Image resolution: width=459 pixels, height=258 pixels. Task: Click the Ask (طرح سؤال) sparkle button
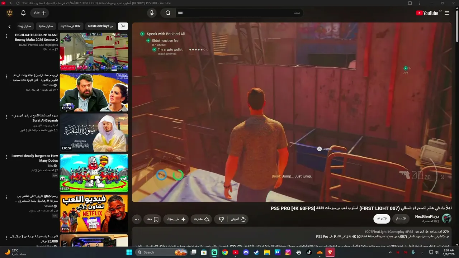point(176,219)
